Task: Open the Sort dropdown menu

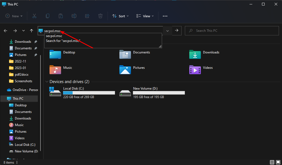Action: click(121, 16)
